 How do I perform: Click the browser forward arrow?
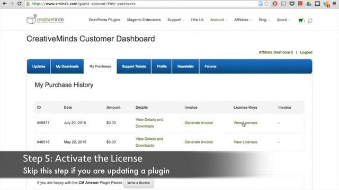(12, 4)
